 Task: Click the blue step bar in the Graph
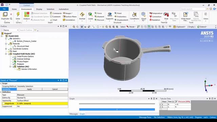tap(117, 109)
